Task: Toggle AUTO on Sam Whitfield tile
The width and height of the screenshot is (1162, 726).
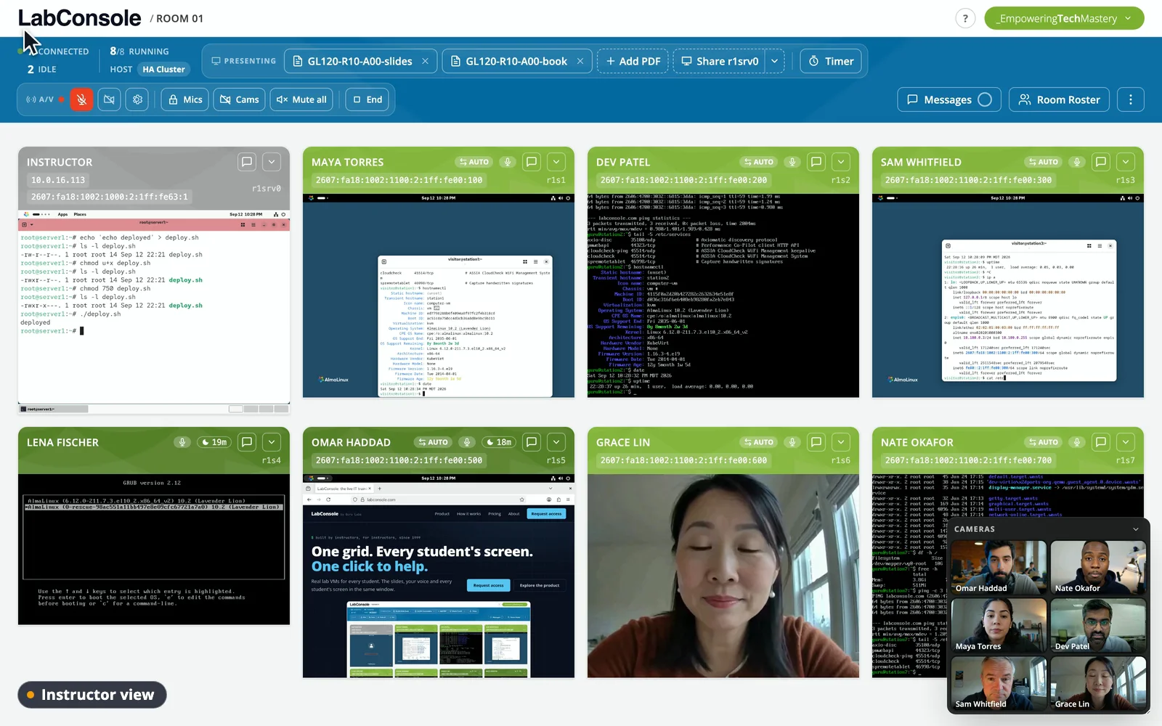Action: click(x=1044, y=162)
